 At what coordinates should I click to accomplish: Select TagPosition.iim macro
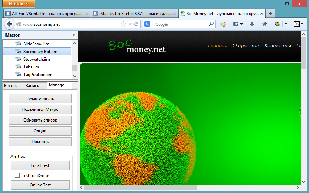click(37, 75)
